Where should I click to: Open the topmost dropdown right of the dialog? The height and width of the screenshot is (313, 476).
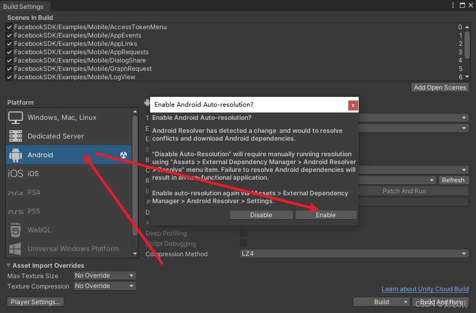tap(414, 118)
